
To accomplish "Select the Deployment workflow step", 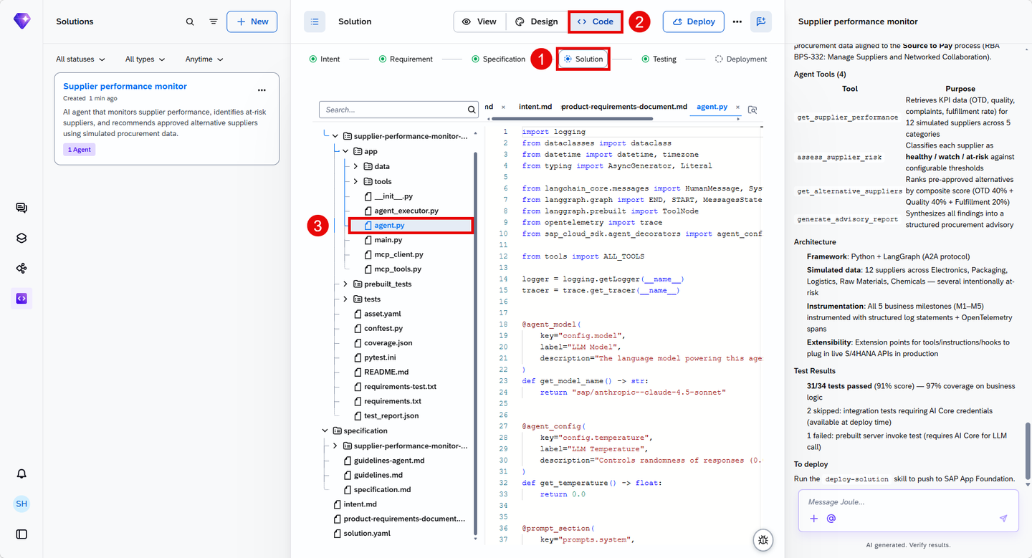I will [741, 59].
